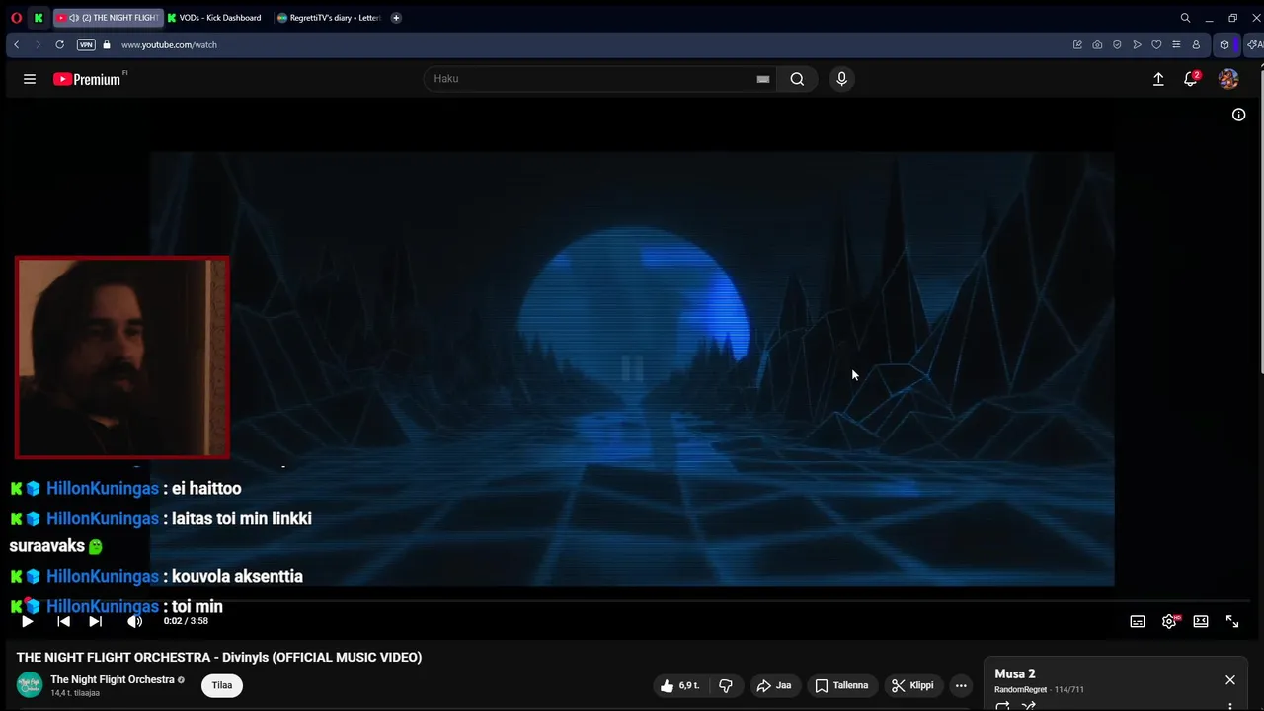The image size is (1264, 711).
Task: Open the YouTube upload/create button
Action: [1158, 79]
